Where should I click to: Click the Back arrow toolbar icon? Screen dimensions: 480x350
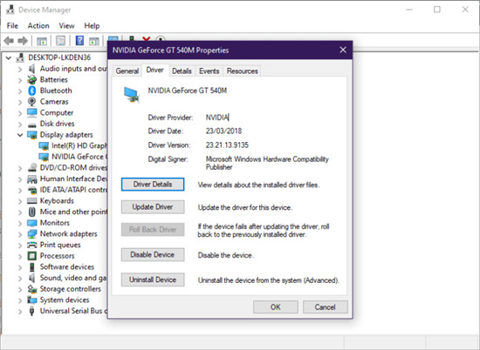(9, 41)
